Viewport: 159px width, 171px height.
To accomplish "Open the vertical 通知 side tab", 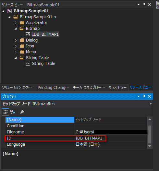I will (157, 5).
